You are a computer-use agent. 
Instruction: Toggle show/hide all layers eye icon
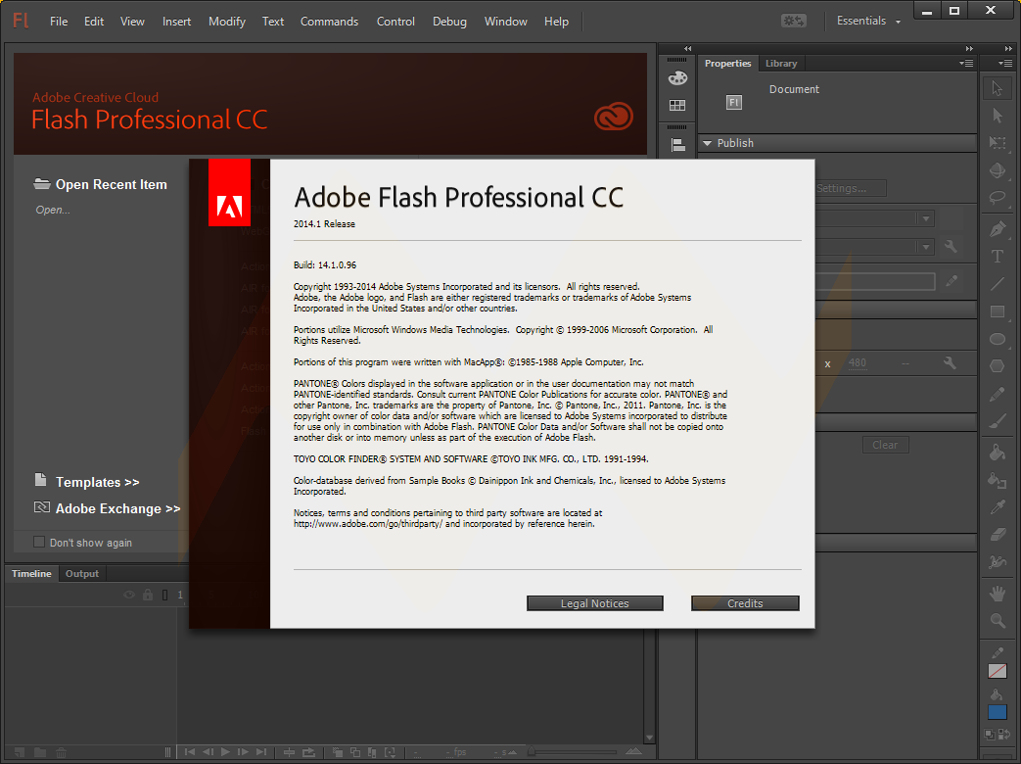coord(129,595)
